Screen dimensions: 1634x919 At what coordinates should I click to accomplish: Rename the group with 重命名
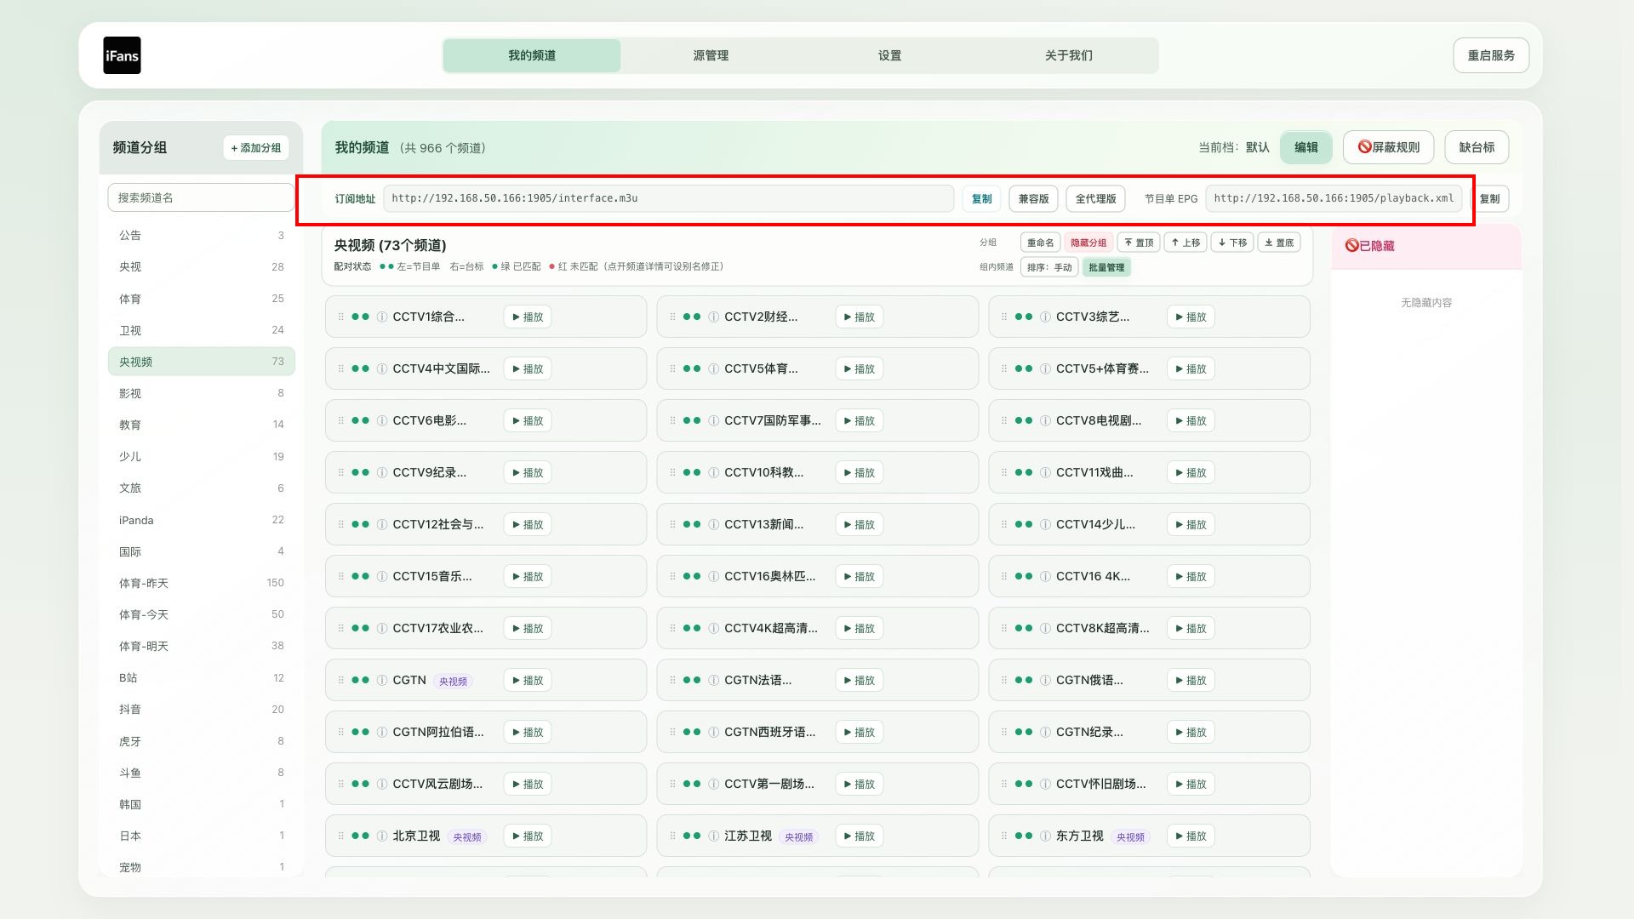[1040, 243]
